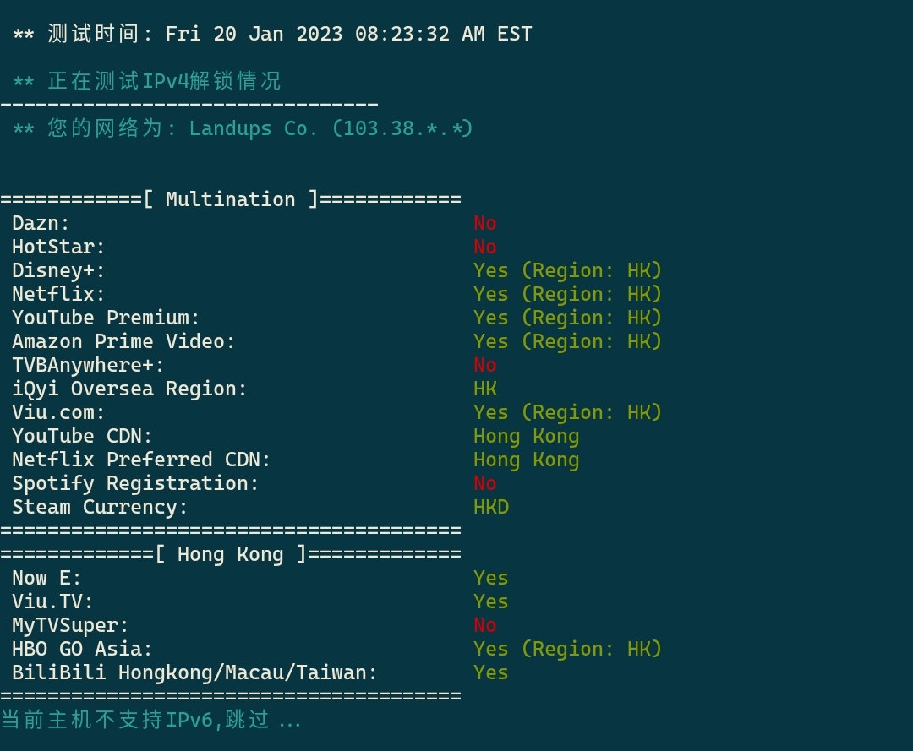Image resolution: width=913 pixels, height=751 pixels.
Task: Click the Disney+ label
Action: [58, 270]
